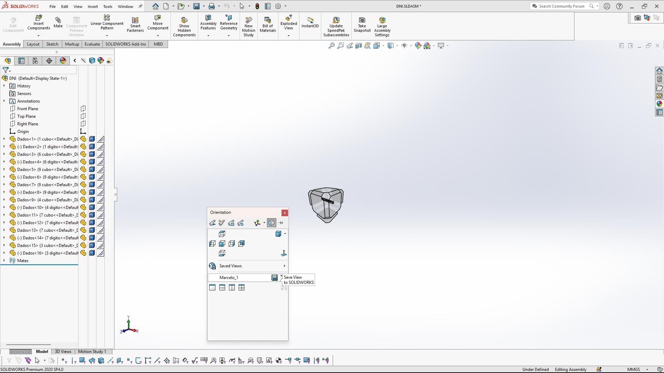Start a New Motion Study
This screenshot has height=373, width=664.
(x=248, y=26)
